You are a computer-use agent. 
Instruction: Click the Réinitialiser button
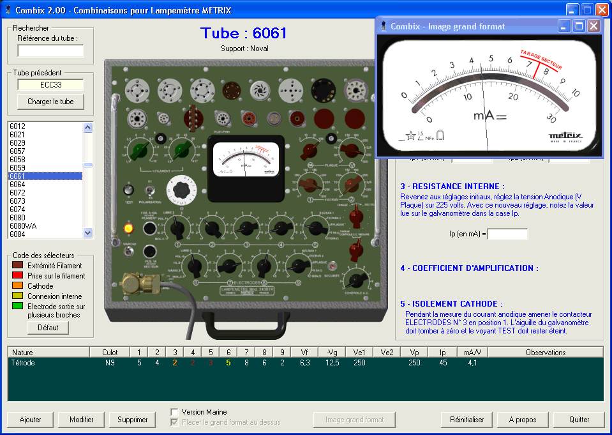pos(466,420)
